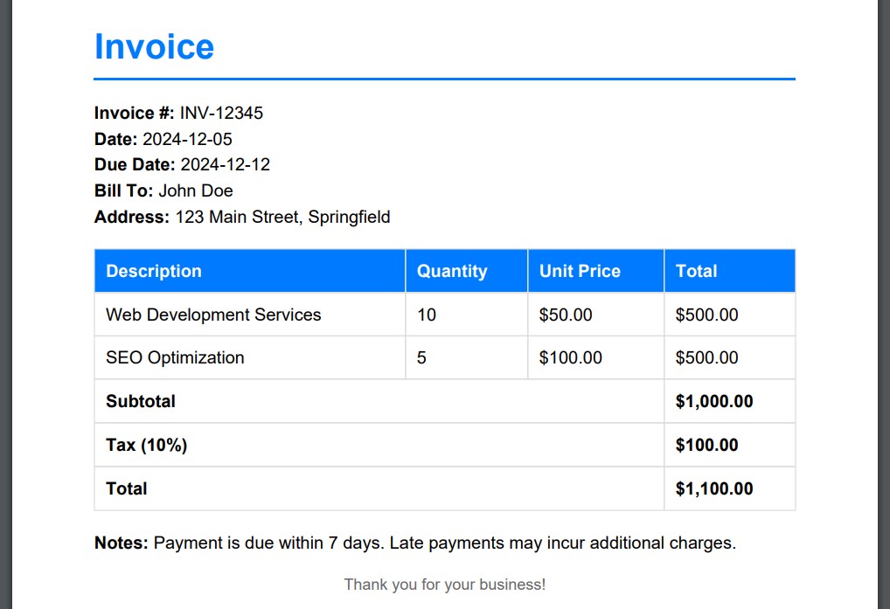
Task: Select the Bill To name John Doe
Action: [196, 190]
